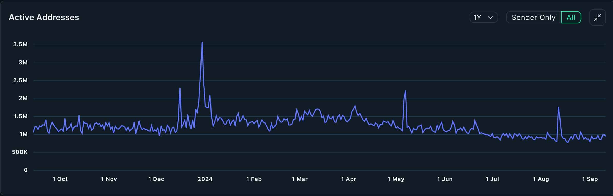Image resolution: width=613 pixels, height=196 pixels.
Task: Click the 1 Nov date label
Action: (109, 179)
